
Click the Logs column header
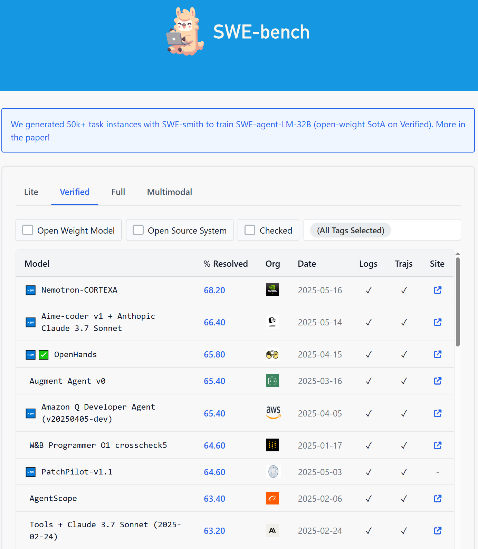pos(368,264)
